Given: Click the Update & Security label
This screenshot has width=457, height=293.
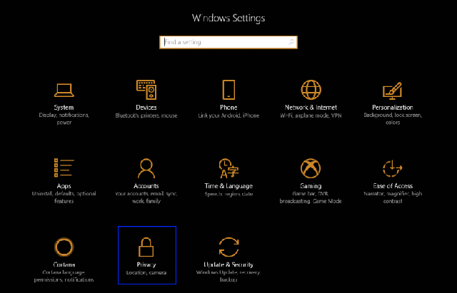Looking at the screenshot, I should tap(228, 264).
